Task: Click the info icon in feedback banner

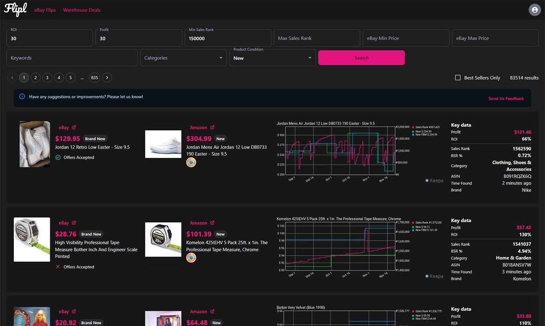Action: pyautogui.click(x=22, y=97)
